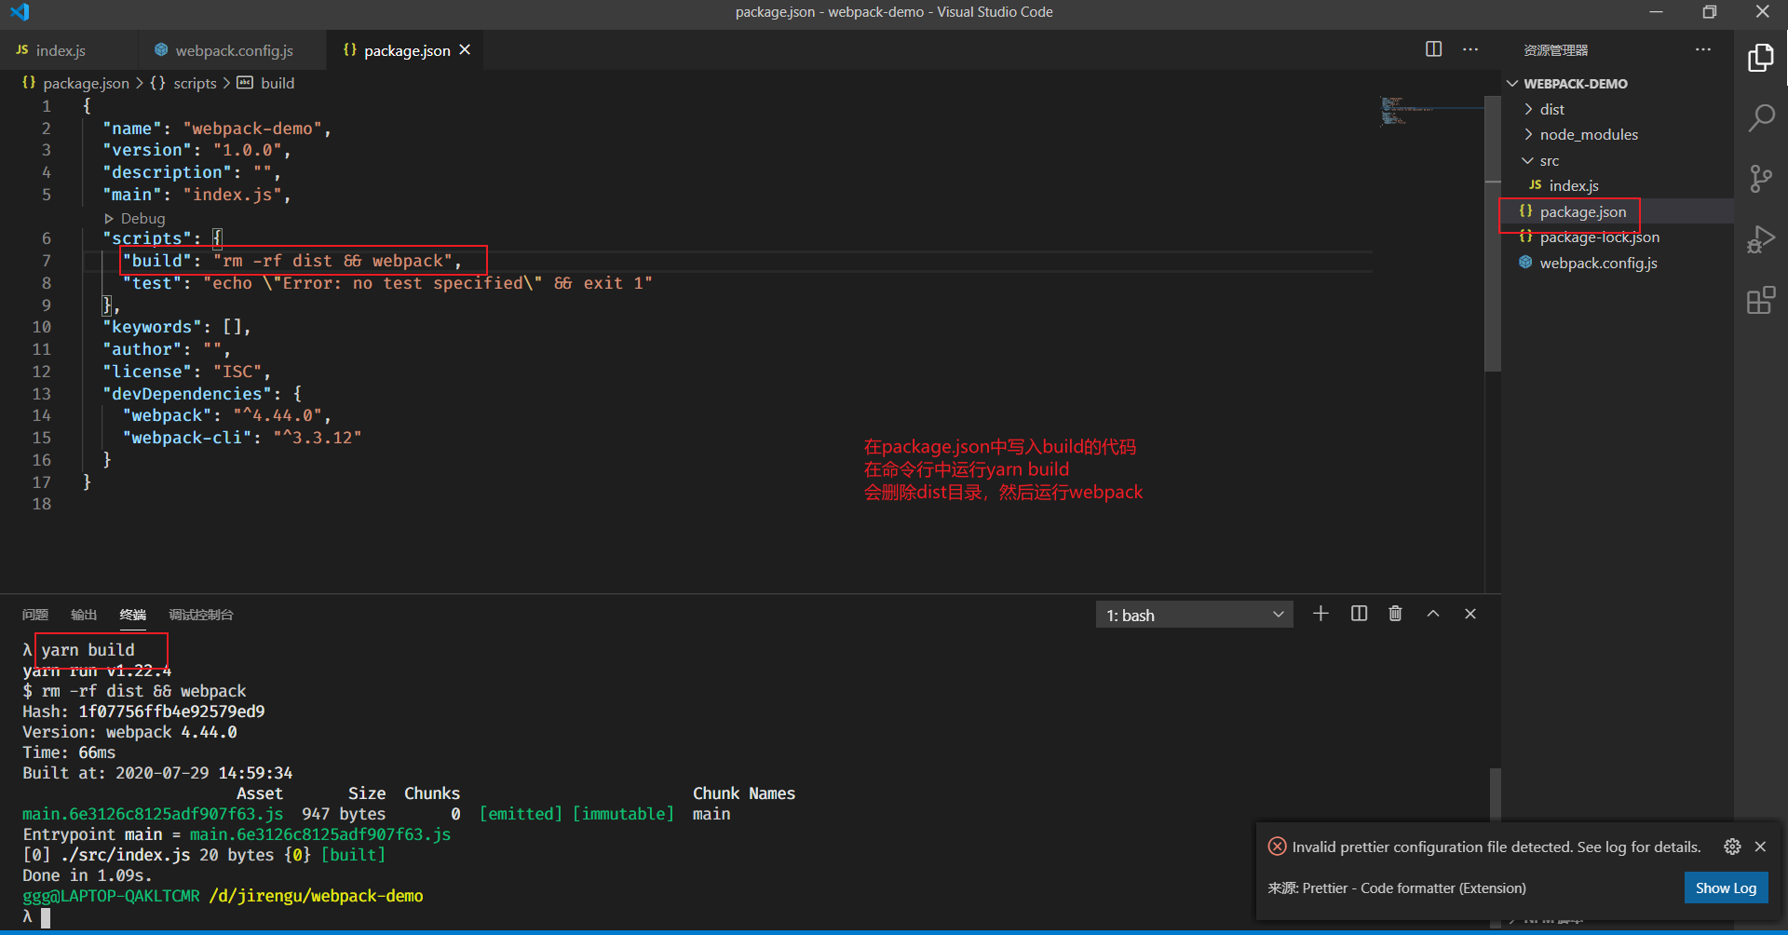
Task: Click the VS Code logo icon
Action: tap(20, 12)
